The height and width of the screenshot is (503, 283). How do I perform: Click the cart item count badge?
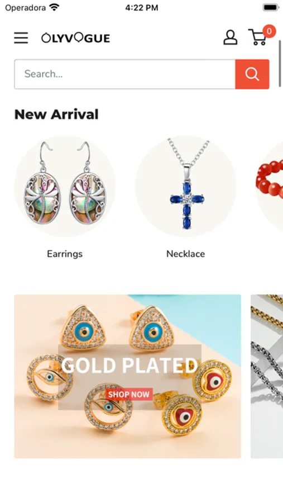(x=269, y=31)
